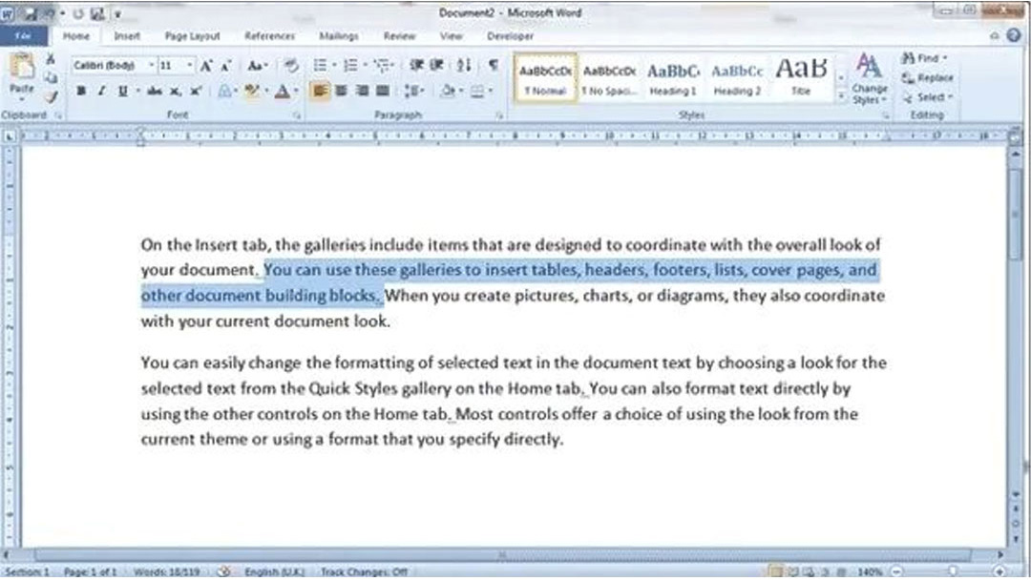Apply the Heading 1 style
The image size is (1031, 581).
click(x=673, y=77)
